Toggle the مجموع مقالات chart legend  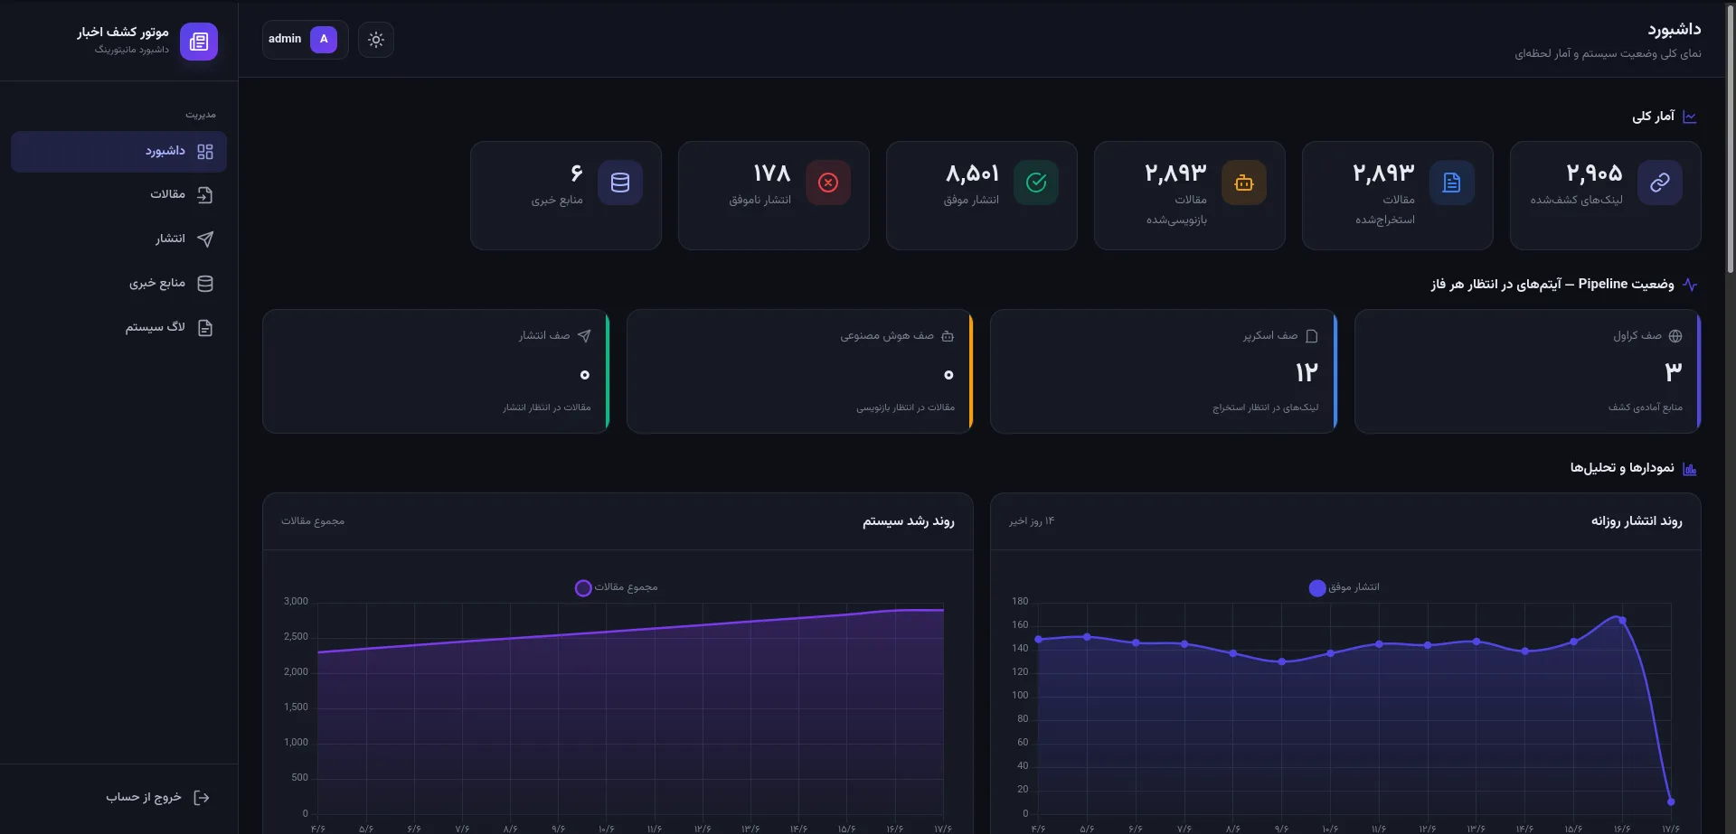(617, 587)
